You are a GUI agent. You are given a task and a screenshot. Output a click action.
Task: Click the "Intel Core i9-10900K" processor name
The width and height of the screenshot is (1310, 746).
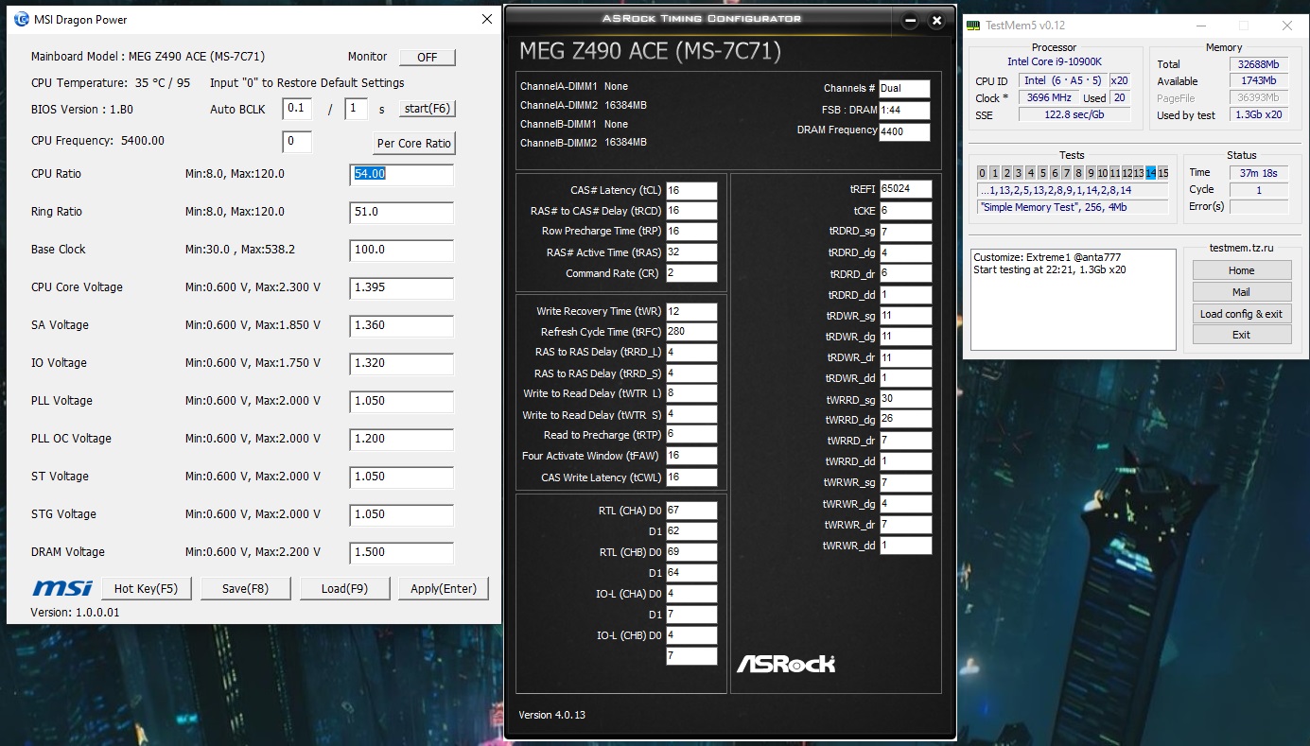click(1055, 61)
